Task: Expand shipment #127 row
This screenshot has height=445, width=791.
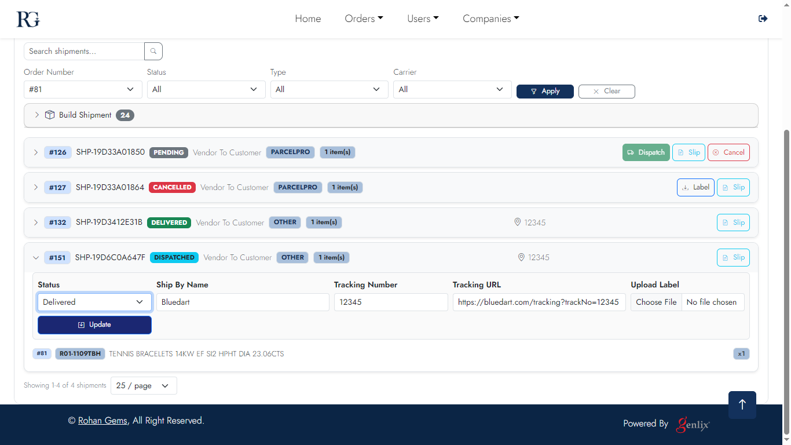Action: pyautogui.click(x=36, y=187)
